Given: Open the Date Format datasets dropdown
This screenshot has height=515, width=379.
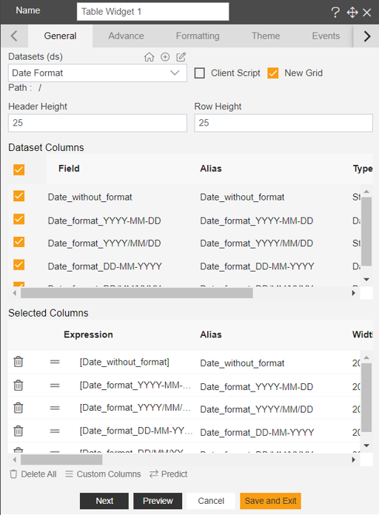Looking at the screenshot, I should click(98, 73).
